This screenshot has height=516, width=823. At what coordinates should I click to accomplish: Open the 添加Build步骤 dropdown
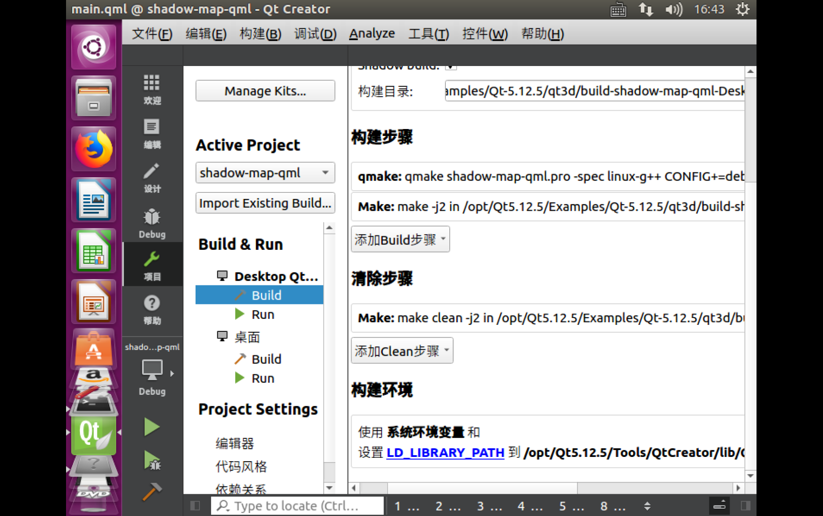(x=400, y=239)
